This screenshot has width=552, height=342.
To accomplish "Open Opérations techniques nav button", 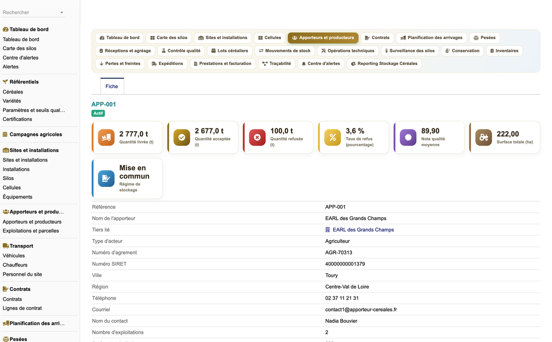I will [348, 51].
